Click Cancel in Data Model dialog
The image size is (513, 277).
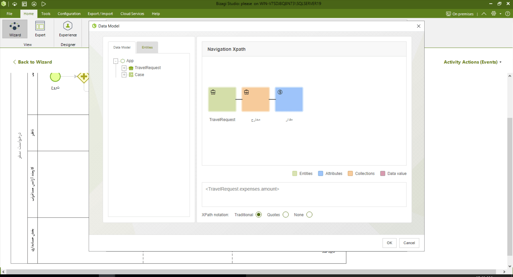pos(409,243)
